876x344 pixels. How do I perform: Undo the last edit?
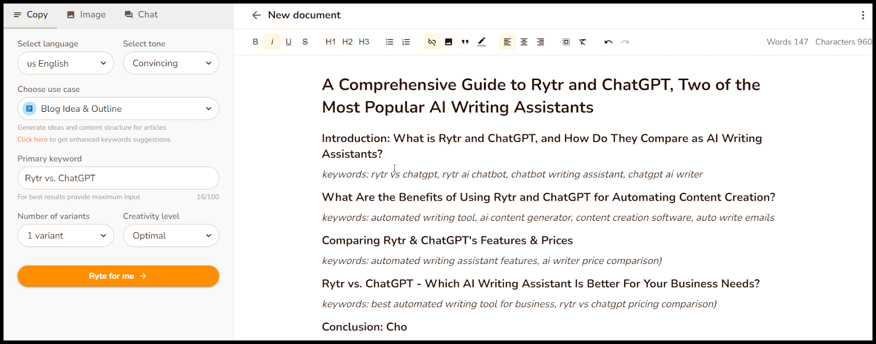(608, 42)
